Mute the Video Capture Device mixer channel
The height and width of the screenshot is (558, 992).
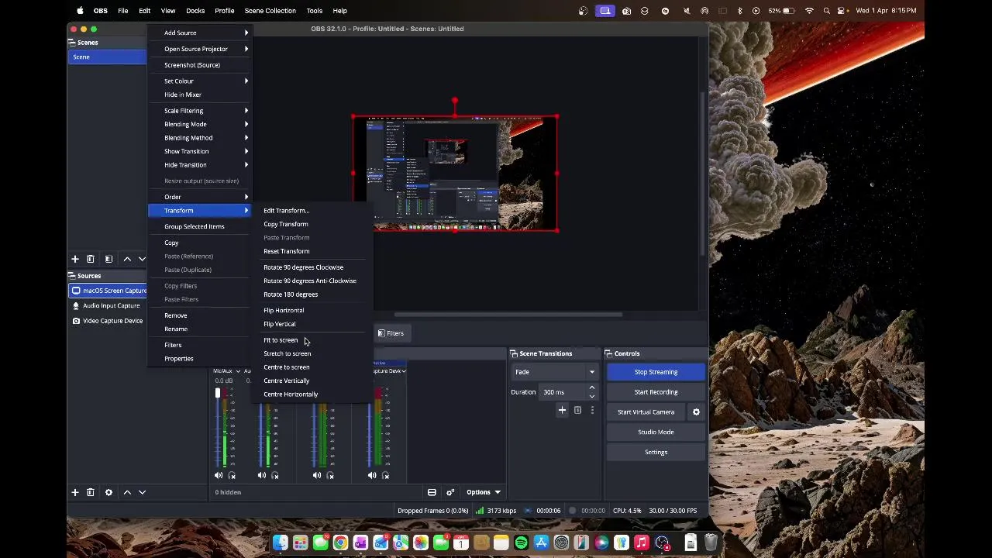tap(372, 476)
